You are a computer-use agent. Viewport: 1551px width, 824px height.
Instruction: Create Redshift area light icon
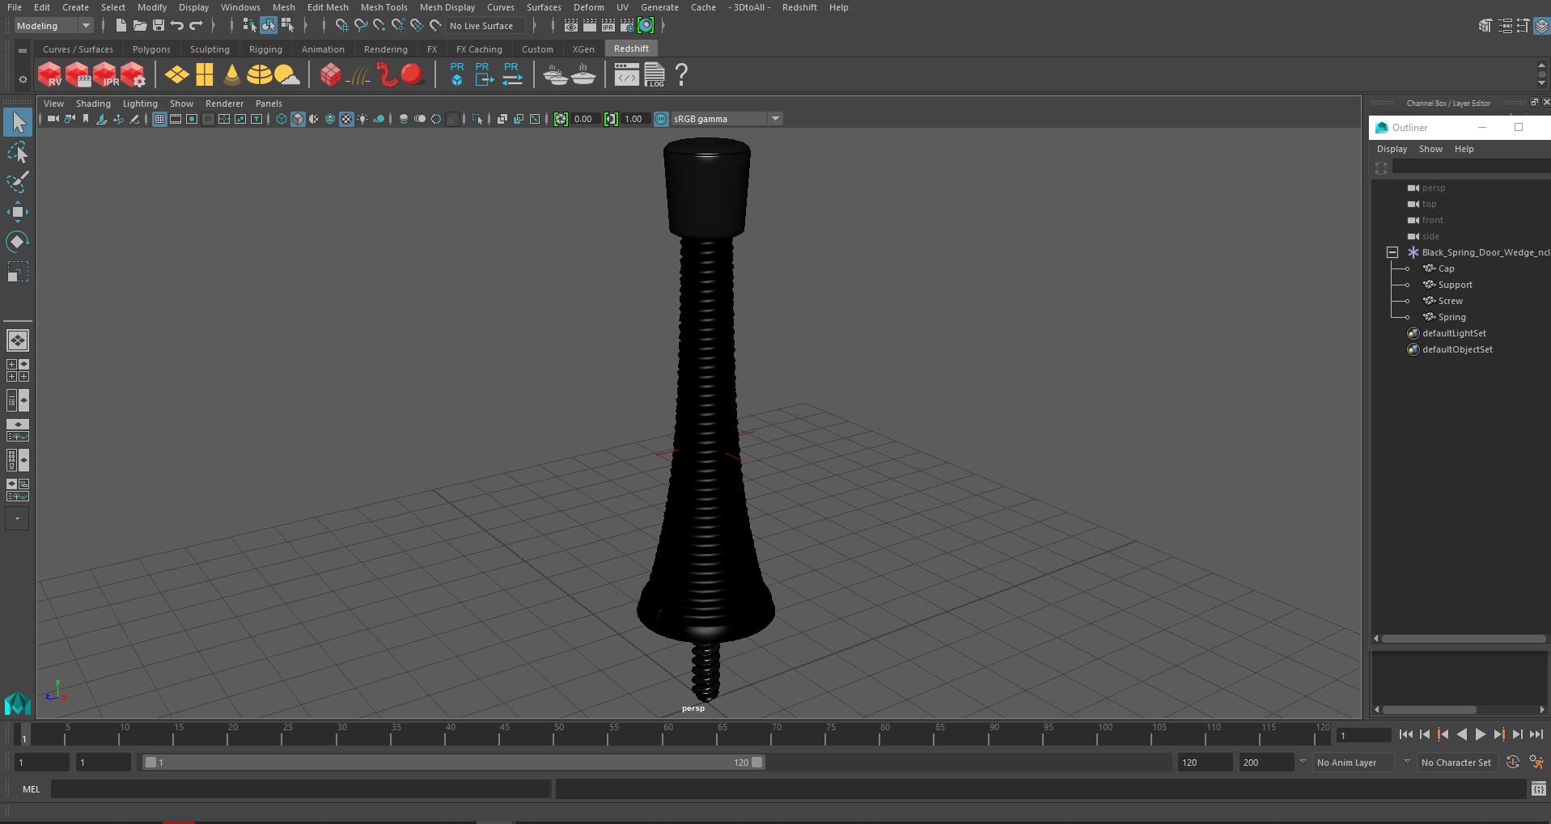176,75
